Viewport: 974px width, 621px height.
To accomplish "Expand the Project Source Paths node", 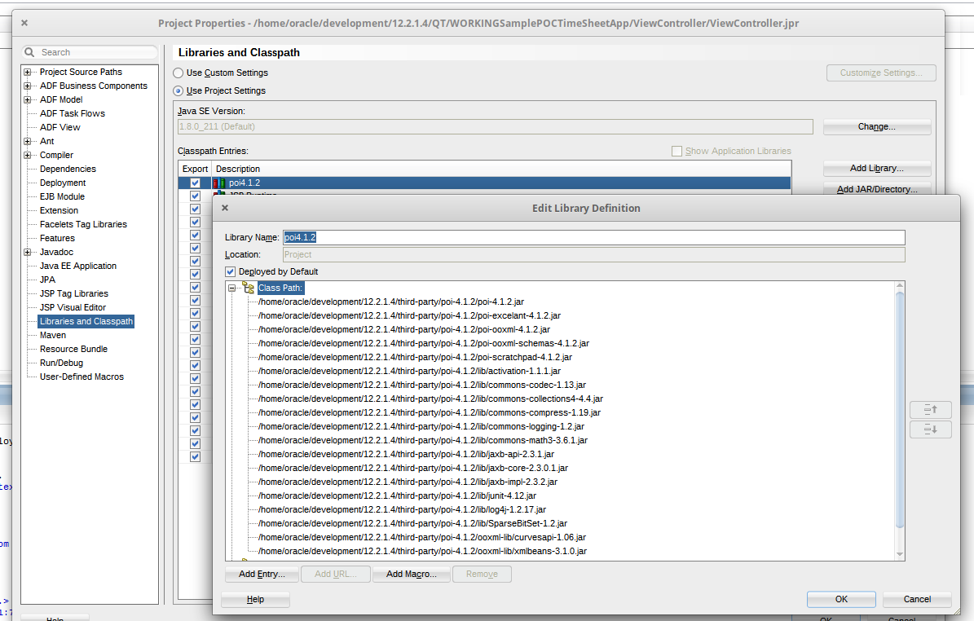I will click(x=28, y=72).
